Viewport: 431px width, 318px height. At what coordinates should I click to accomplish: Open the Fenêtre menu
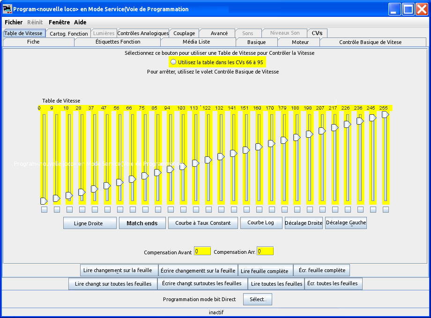[x=59, y=22]
